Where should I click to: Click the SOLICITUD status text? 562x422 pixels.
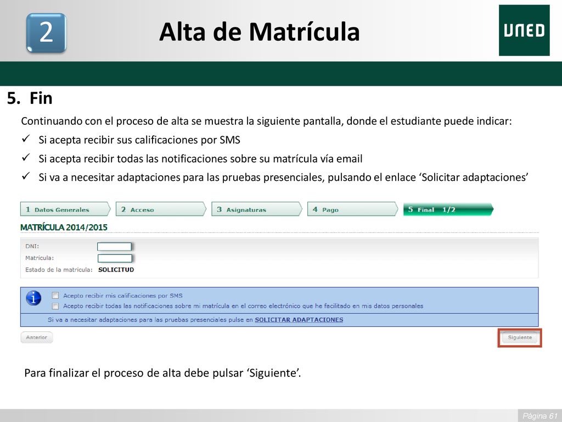pyautogui.click(x=116, y=269)
